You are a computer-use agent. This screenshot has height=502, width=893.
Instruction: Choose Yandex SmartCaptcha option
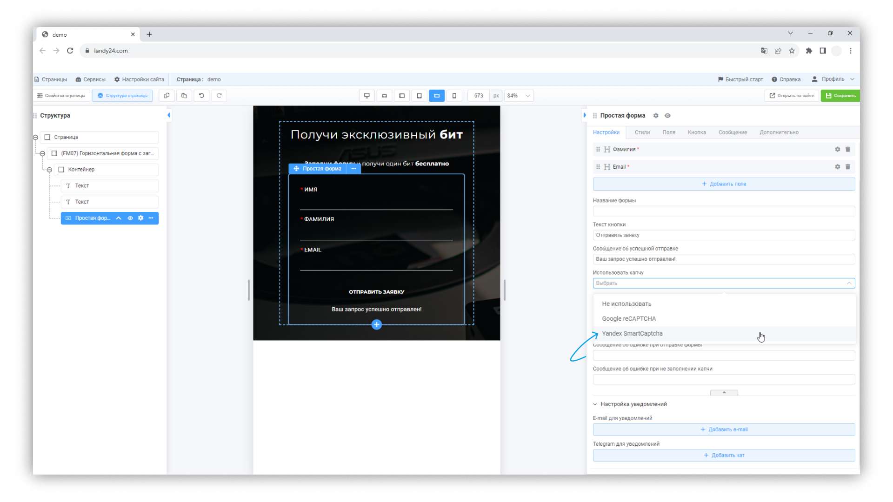point(724,334)
